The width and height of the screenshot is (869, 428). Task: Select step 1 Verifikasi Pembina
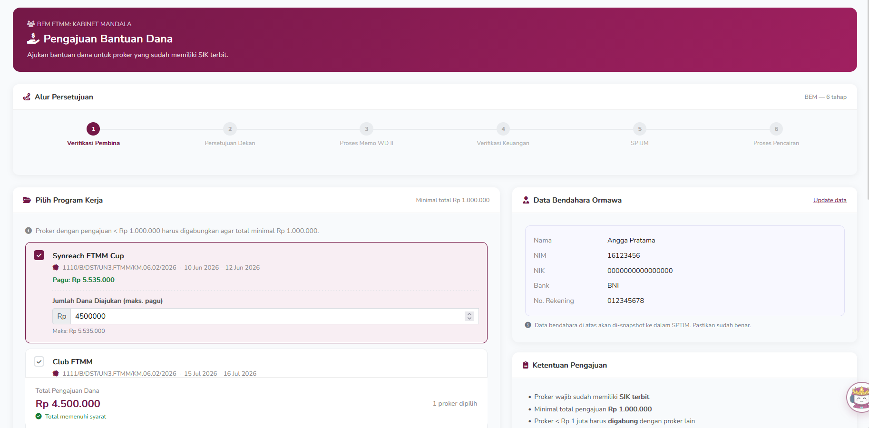pos(93,129)
